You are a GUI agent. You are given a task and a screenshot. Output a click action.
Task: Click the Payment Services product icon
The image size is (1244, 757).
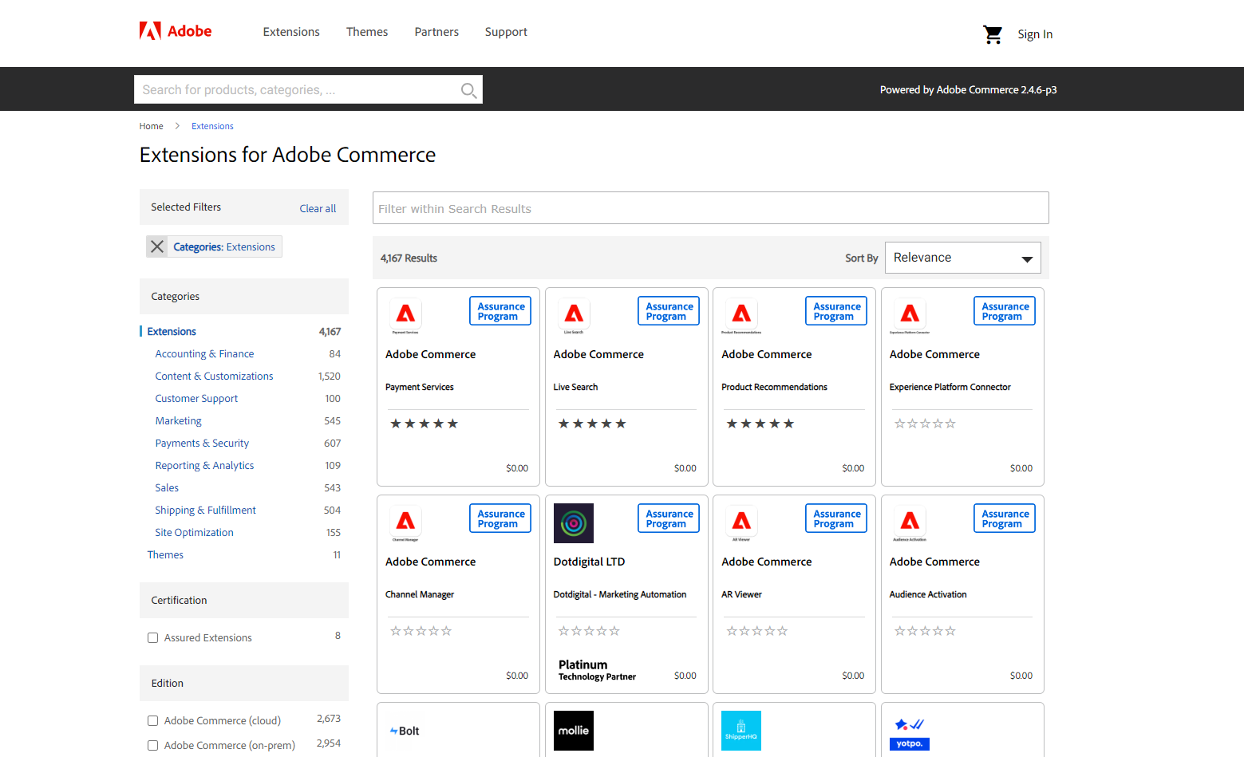click(405, 316)
